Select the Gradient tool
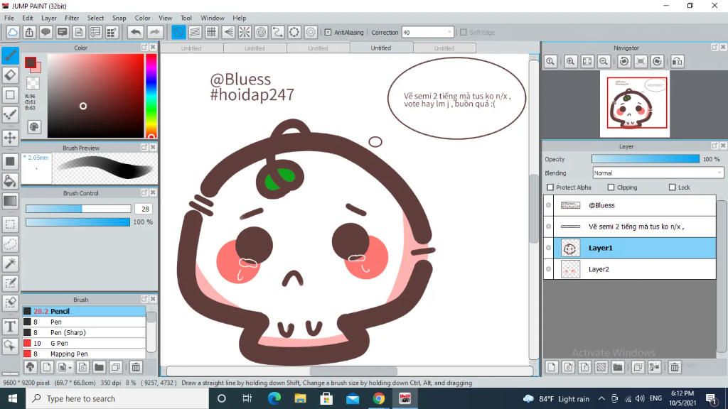The image size is (728, 409). point(10,201)
